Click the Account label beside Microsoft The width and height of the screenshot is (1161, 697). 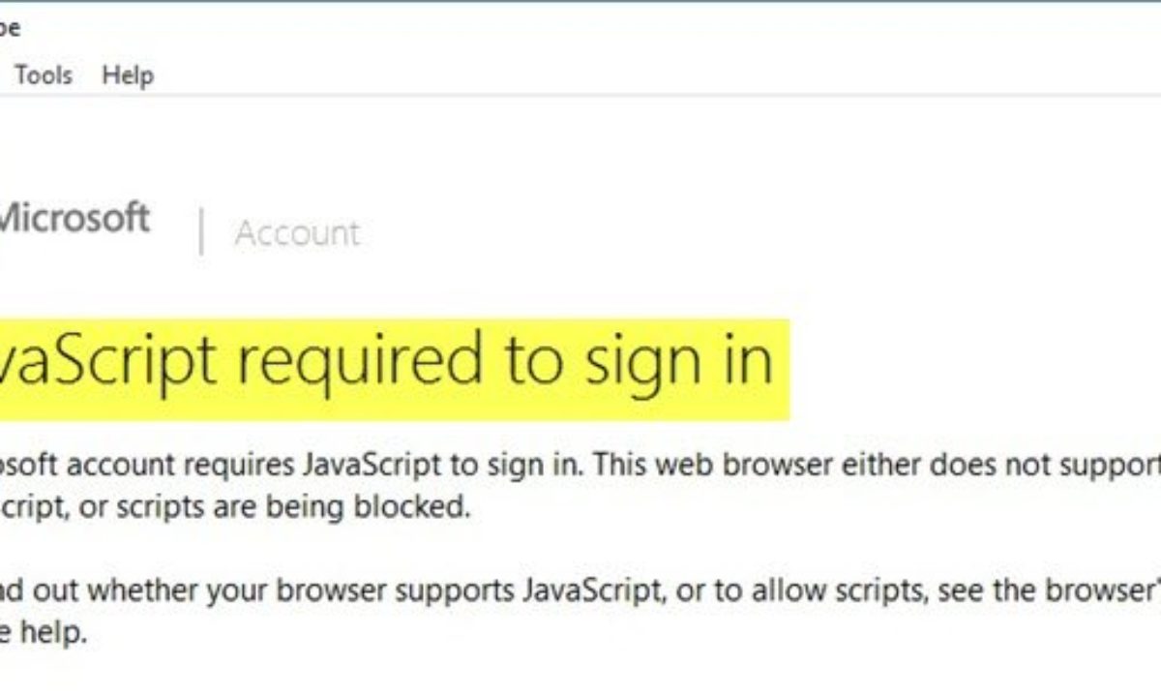(297, 233)
